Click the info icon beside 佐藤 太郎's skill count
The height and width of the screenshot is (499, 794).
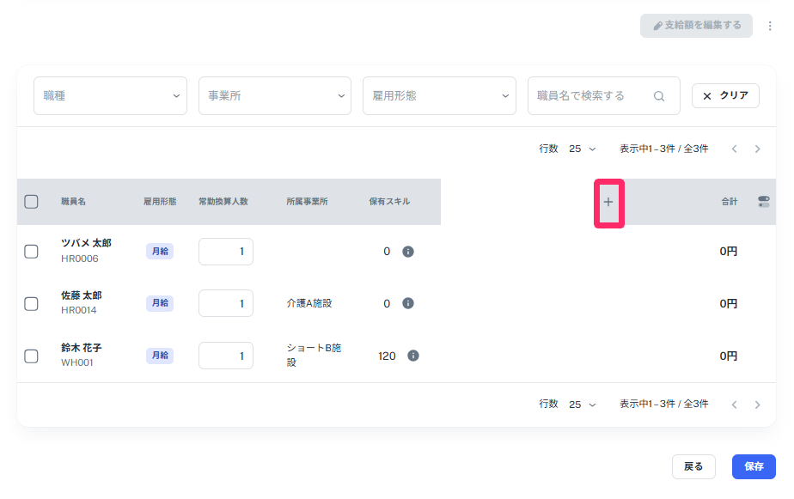[x=409, y=303]
